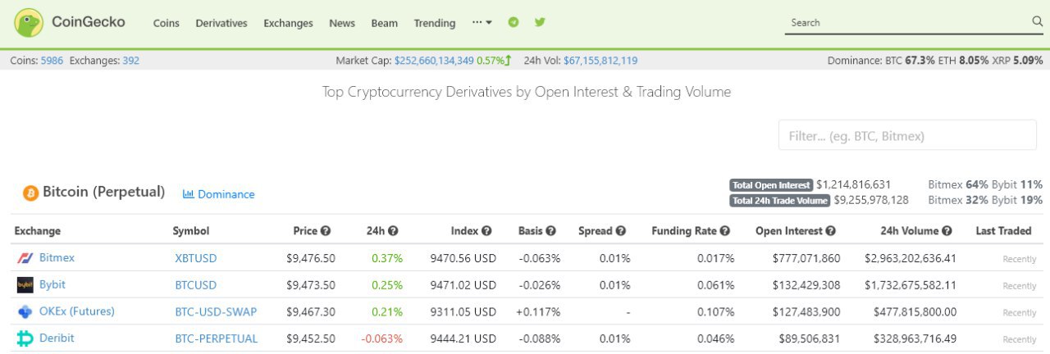Click the CoinGecko gecko logo
The image size is (1050, 354).
click(x=29, y=23)
